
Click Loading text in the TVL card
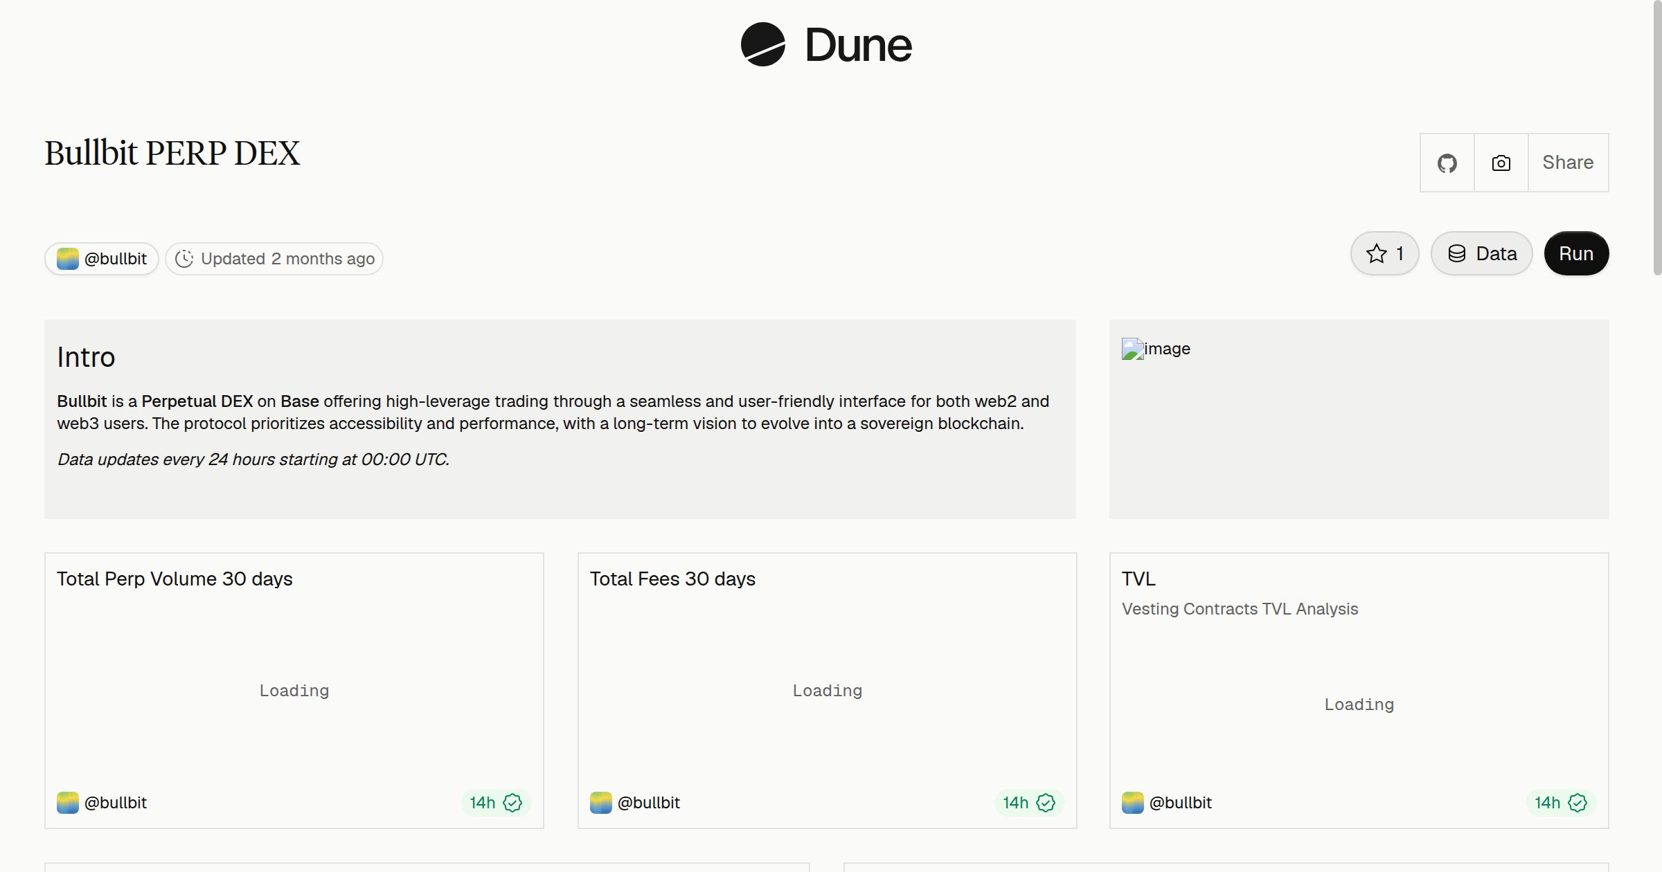coord(1359,705)
